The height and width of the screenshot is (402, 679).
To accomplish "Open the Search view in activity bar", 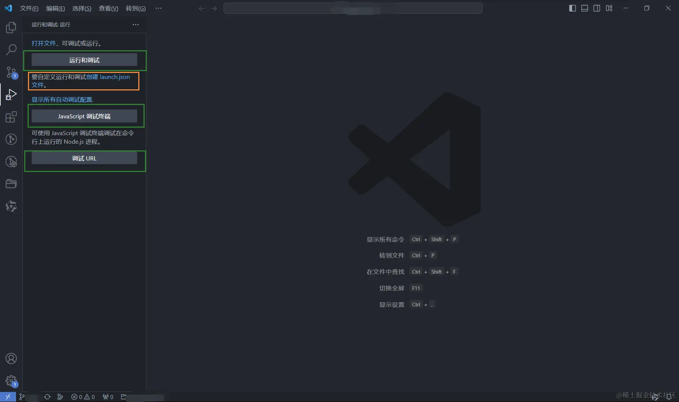I will pos(11,50).
